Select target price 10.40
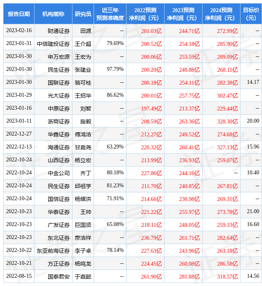Image resolution: width=262 pixels, height=286 pixels. point(253,173)
